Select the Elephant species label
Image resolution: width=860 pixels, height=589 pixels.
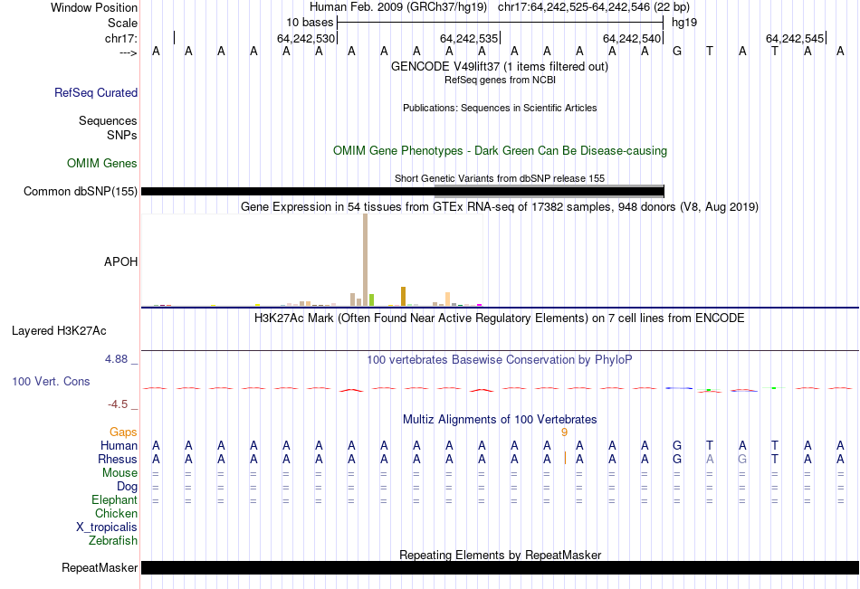point(114,499)
